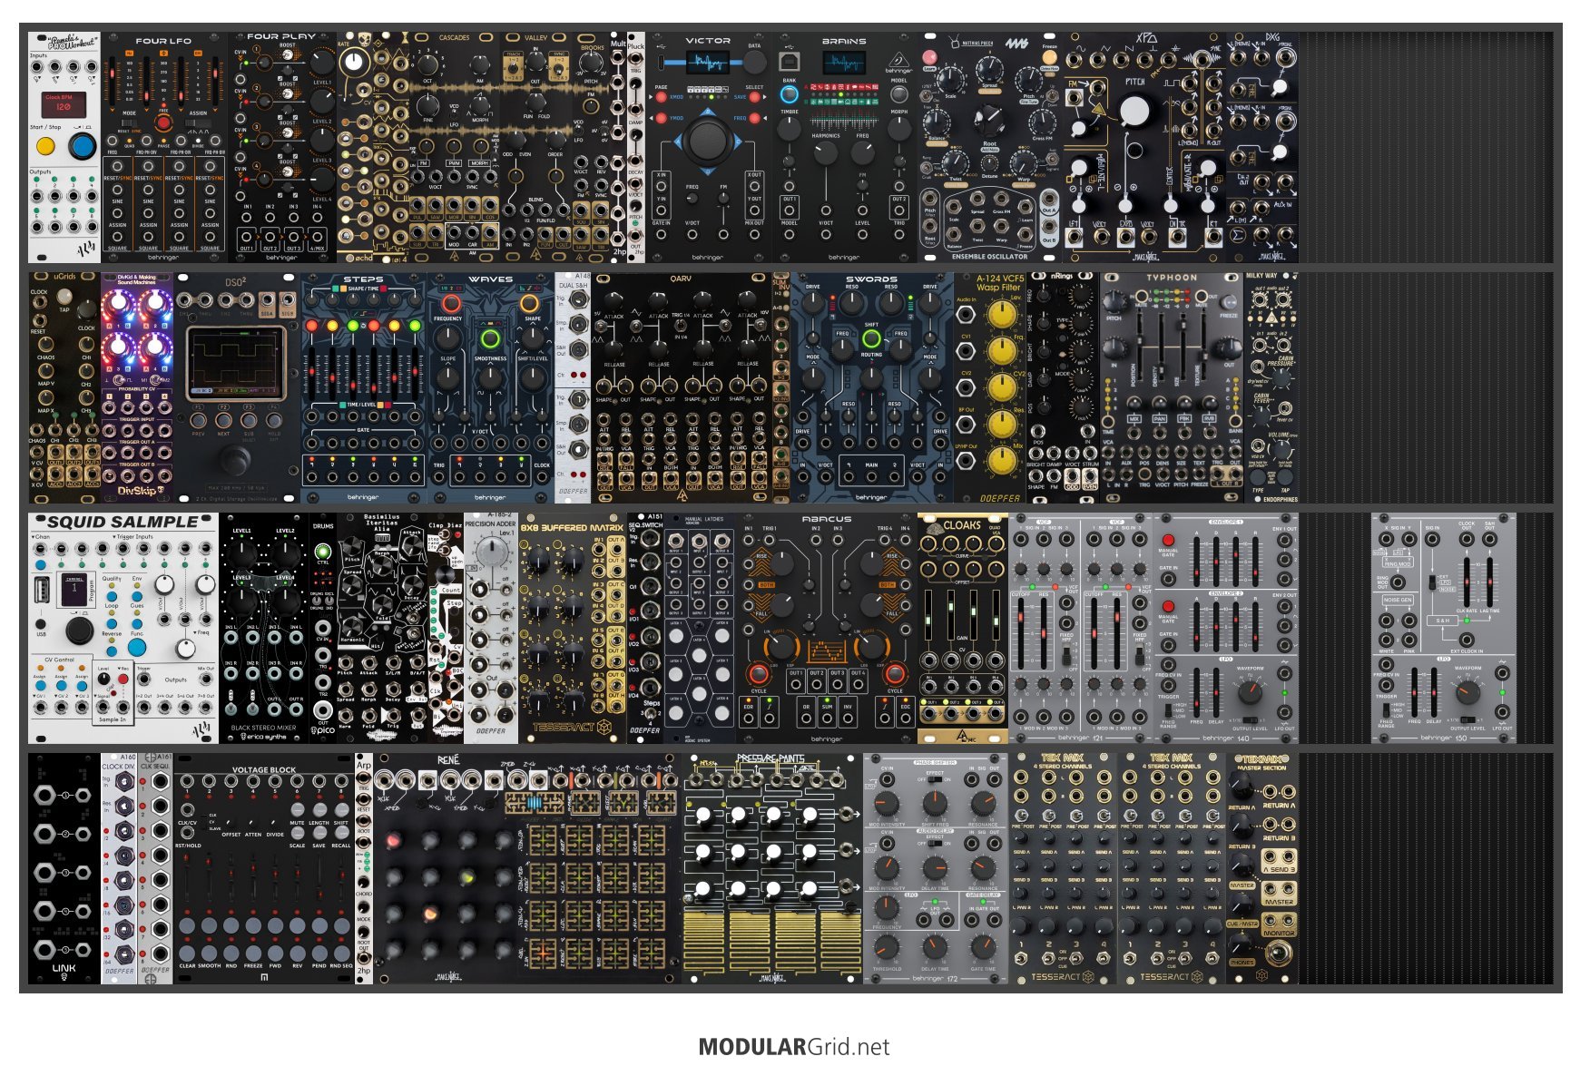This screenshot has height=1066, width=1590.
Task: Click the blue encoder knob on Pamela's PRO Workout
Action: pyautogui.click(x=83, y=145)
